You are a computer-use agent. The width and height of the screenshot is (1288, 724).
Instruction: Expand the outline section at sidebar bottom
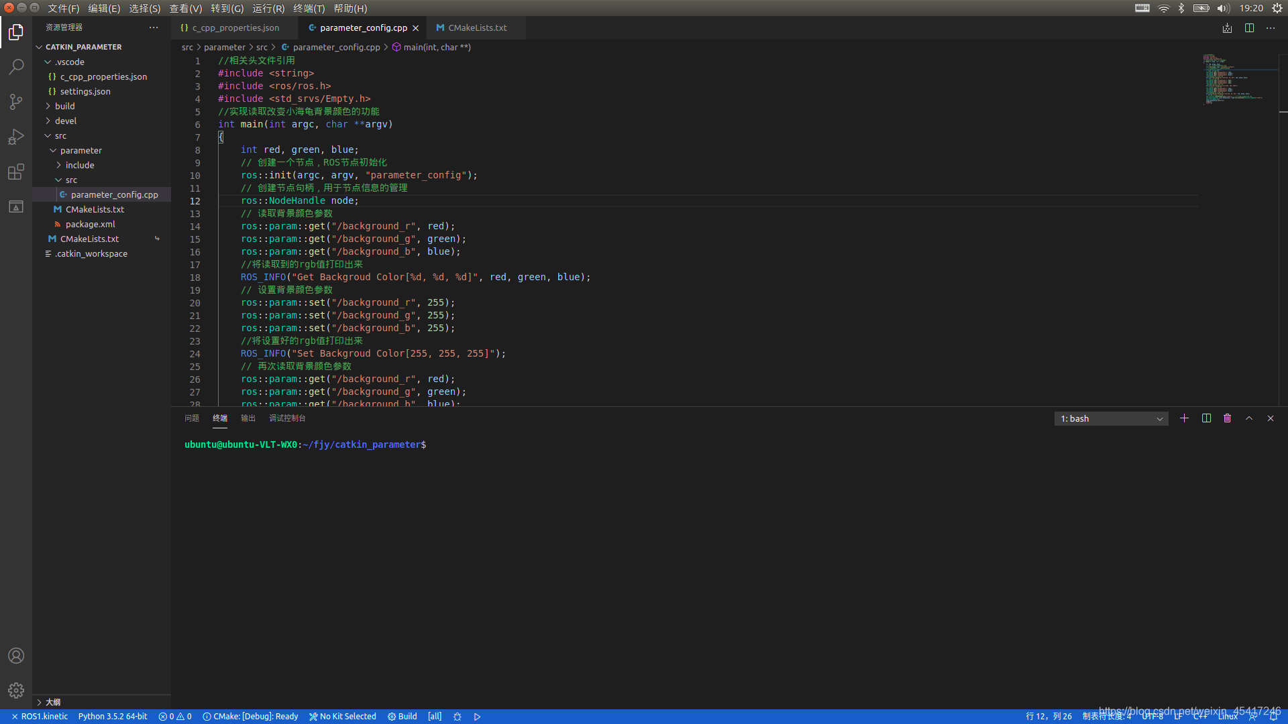coord(102,702)
